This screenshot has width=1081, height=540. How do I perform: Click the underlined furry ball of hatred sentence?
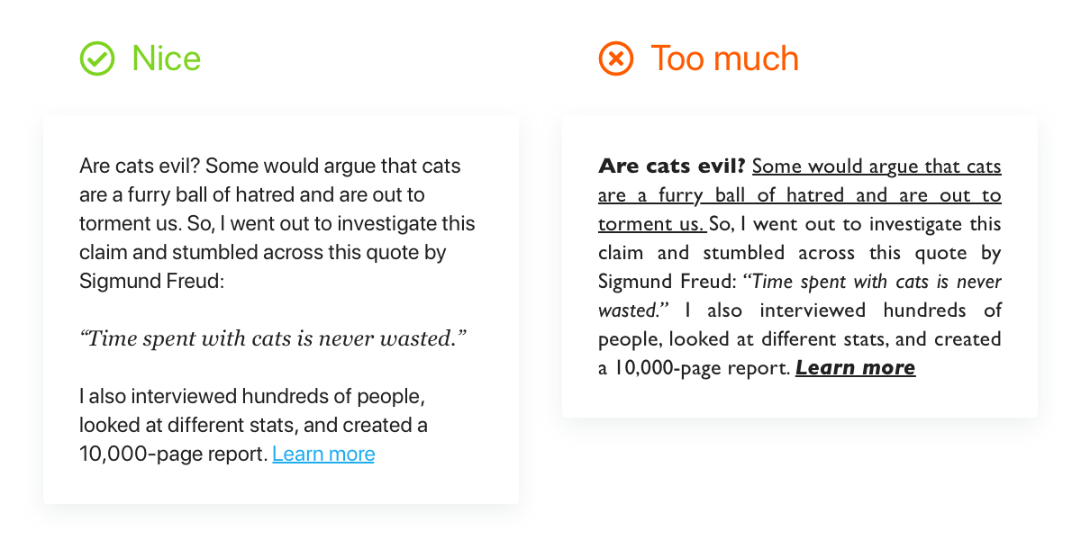coord(800,194)
